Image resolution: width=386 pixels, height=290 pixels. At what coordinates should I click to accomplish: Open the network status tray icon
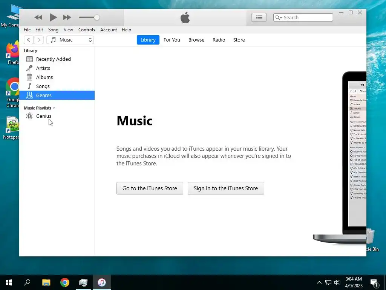click(x=328, y=282)
